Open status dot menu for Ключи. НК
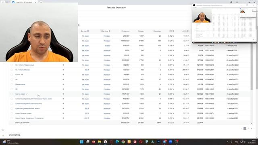Viewport: 258px width, 145px height. (x=63, y=75)
